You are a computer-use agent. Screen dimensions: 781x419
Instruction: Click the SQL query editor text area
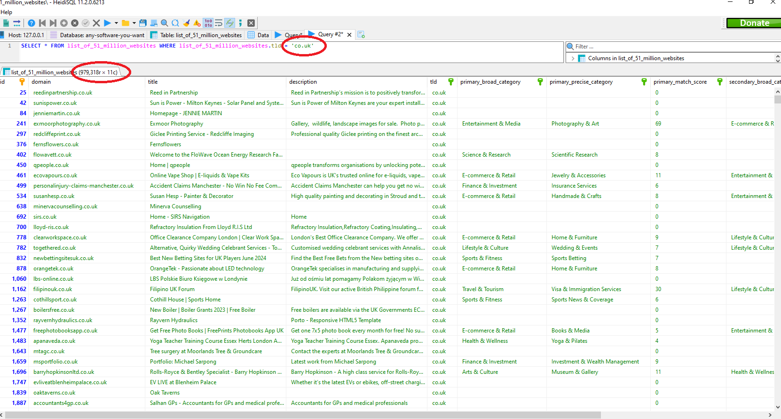[292, 52]
